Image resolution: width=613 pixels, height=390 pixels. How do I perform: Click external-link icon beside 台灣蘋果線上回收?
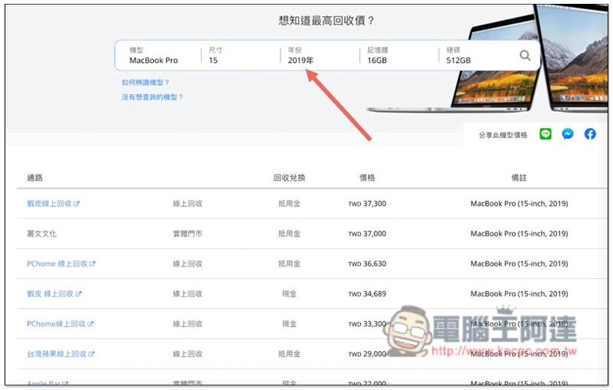92,354
